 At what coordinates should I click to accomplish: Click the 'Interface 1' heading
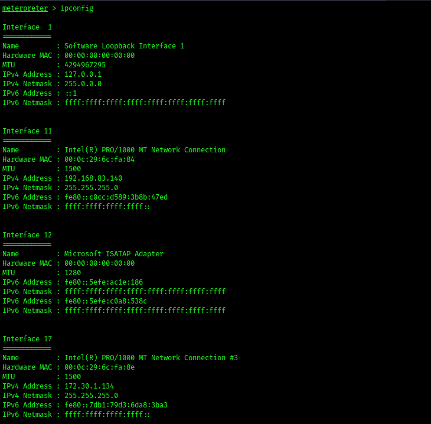tap(27, 27)
